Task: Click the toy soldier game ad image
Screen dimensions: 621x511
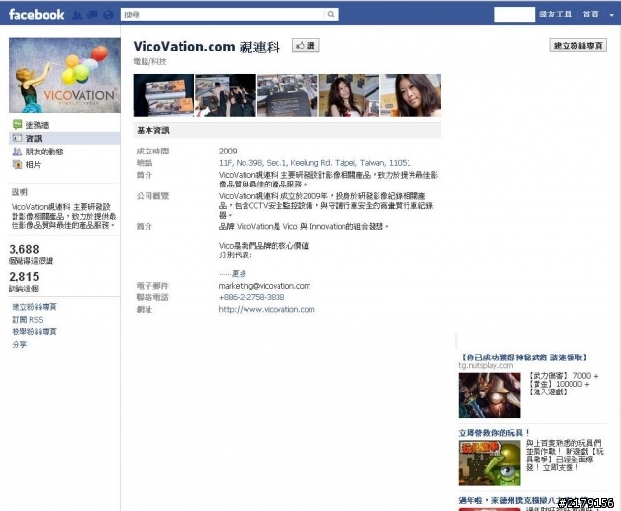Action: point(489,462)
